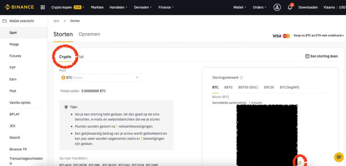Expand the Orders dropdown

pos(259,7)
